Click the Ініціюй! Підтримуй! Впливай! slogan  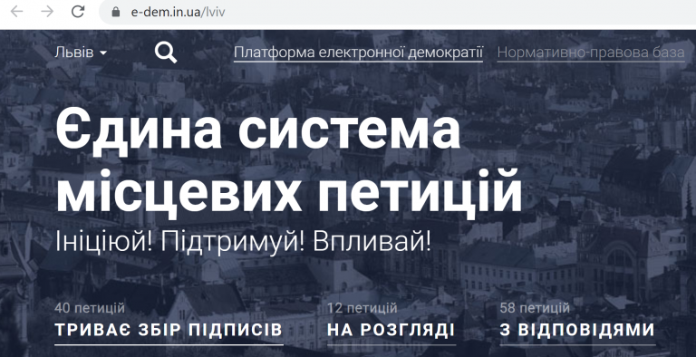[x=243, y=242]
